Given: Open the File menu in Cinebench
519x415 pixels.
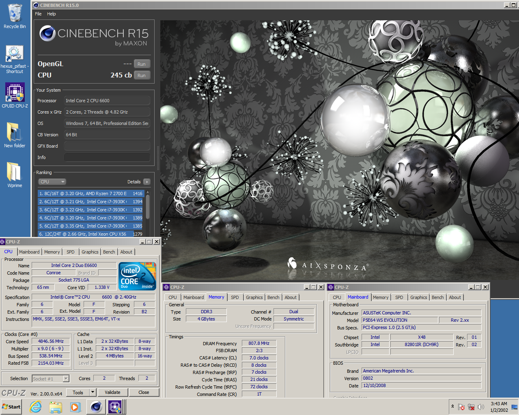Looking at the screenshot, I should pyautogui.click(x=38, y=14).
